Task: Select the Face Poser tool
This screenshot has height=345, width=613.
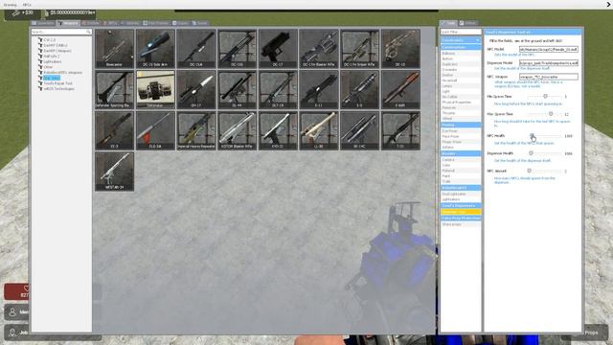Action: pyautogui.click(x=461, y=136)
